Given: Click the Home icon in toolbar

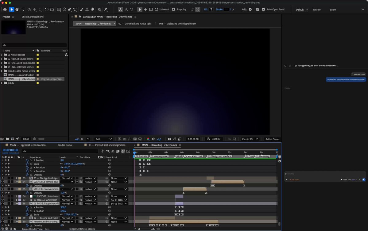Looking at the screenshot, I should click(x=5, y=10).
